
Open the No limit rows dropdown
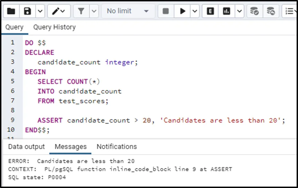tap(128, 11)
